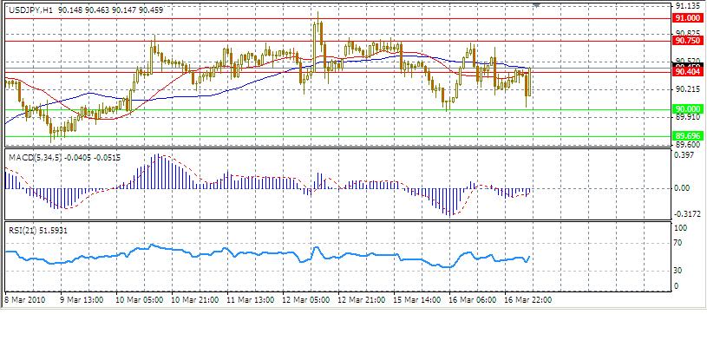This screenshot has height=347, width=707.
Task: Click the gray chart shift triangle marker
Action: click(538, 4)
